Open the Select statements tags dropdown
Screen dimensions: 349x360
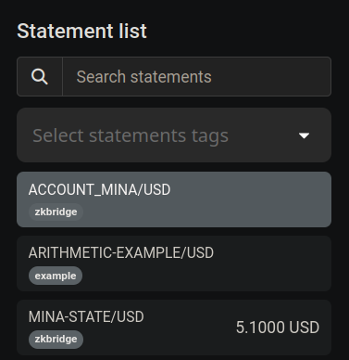pos(174,135)
